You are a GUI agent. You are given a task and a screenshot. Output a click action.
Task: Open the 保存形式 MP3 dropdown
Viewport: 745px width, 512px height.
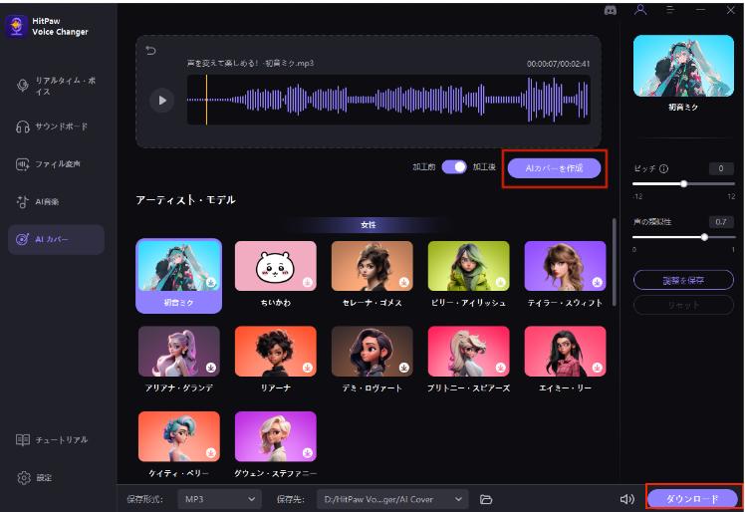(x=219, y=499)
